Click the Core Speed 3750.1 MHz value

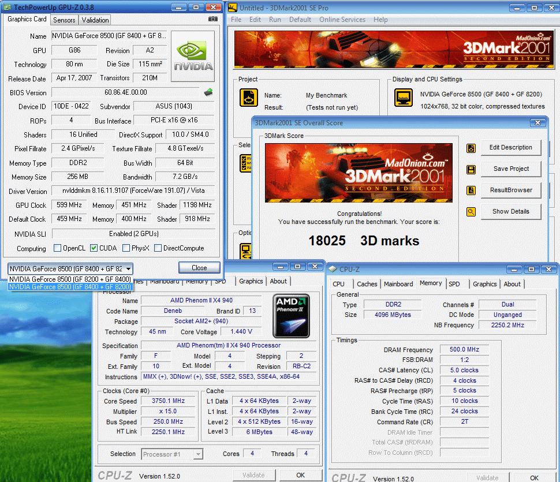tap(168, 401)
